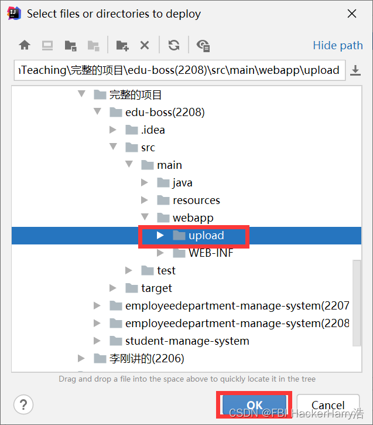The height and width of the screenshot is (425, 373).
Task: Select the test folder
Action: [x=159, y=270]
